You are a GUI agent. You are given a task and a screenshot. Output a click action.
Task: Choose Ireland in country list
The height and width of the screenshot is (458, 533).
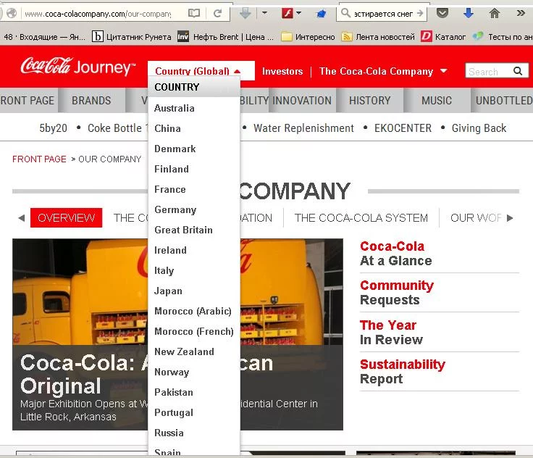click(x=170, y=250)
